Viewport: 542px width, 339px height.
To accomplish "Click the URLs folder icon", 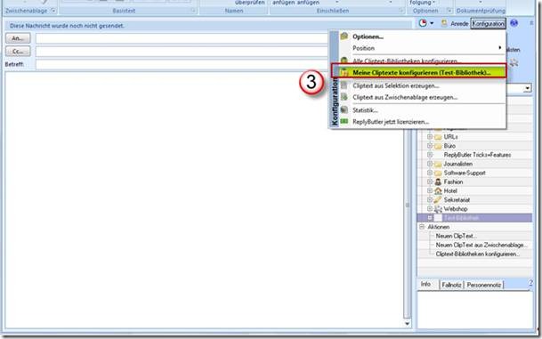I will tap(438, 137).
